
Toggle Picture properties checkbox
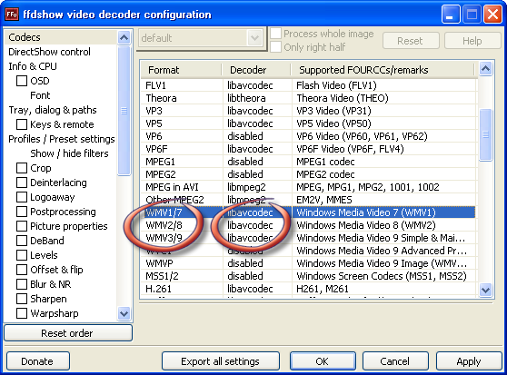click(22, 226)
